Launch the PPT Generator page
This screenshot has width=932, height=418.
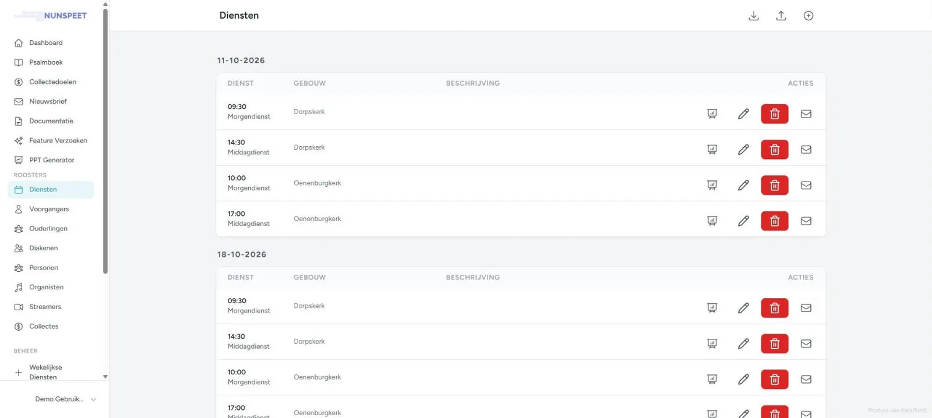click(x=51, y=160)
